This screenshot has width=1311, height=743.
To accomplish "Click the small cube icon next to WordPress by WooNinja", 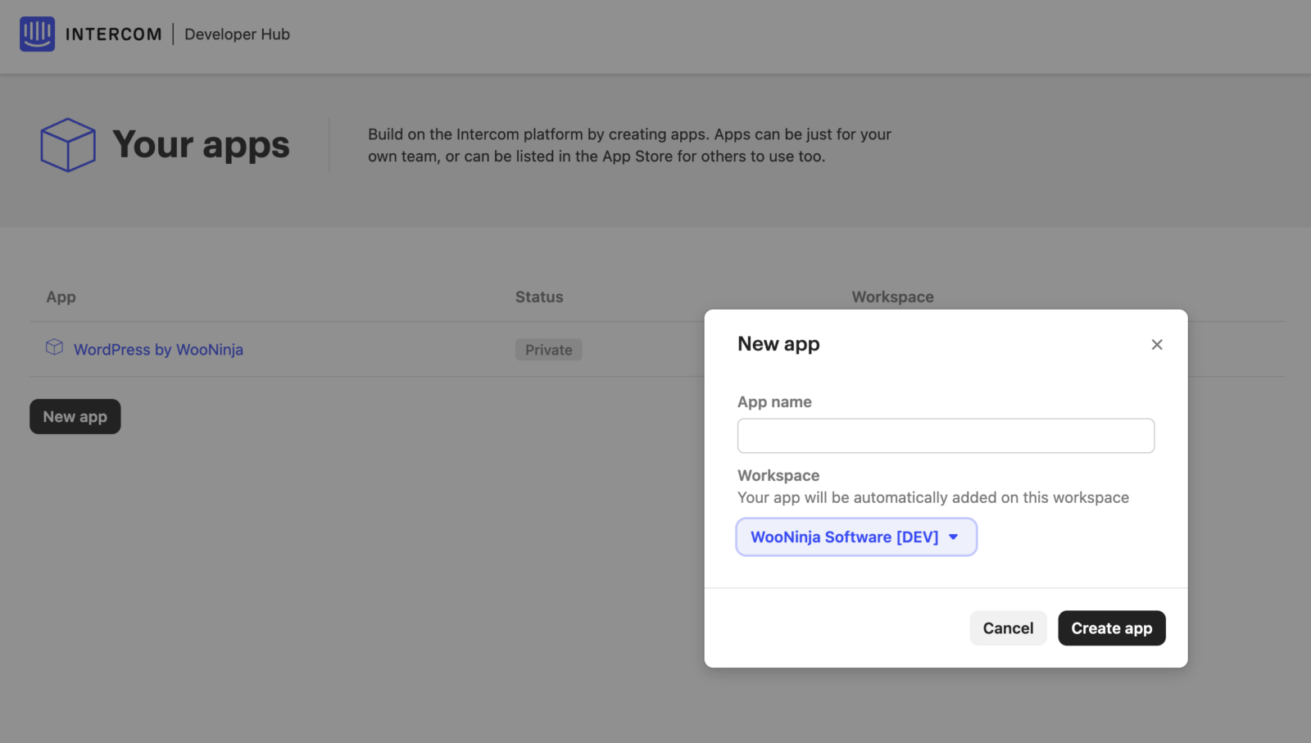I will pyautogui.click(x=54, y=347).
